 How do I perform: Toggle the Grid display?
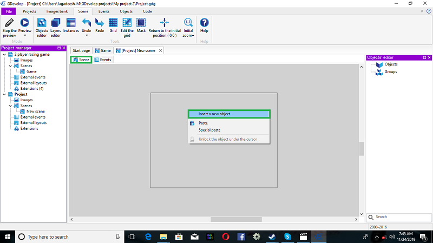pos(113,23)
